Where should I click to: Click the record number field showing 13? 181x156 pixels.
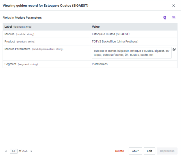tap(14, 151)
